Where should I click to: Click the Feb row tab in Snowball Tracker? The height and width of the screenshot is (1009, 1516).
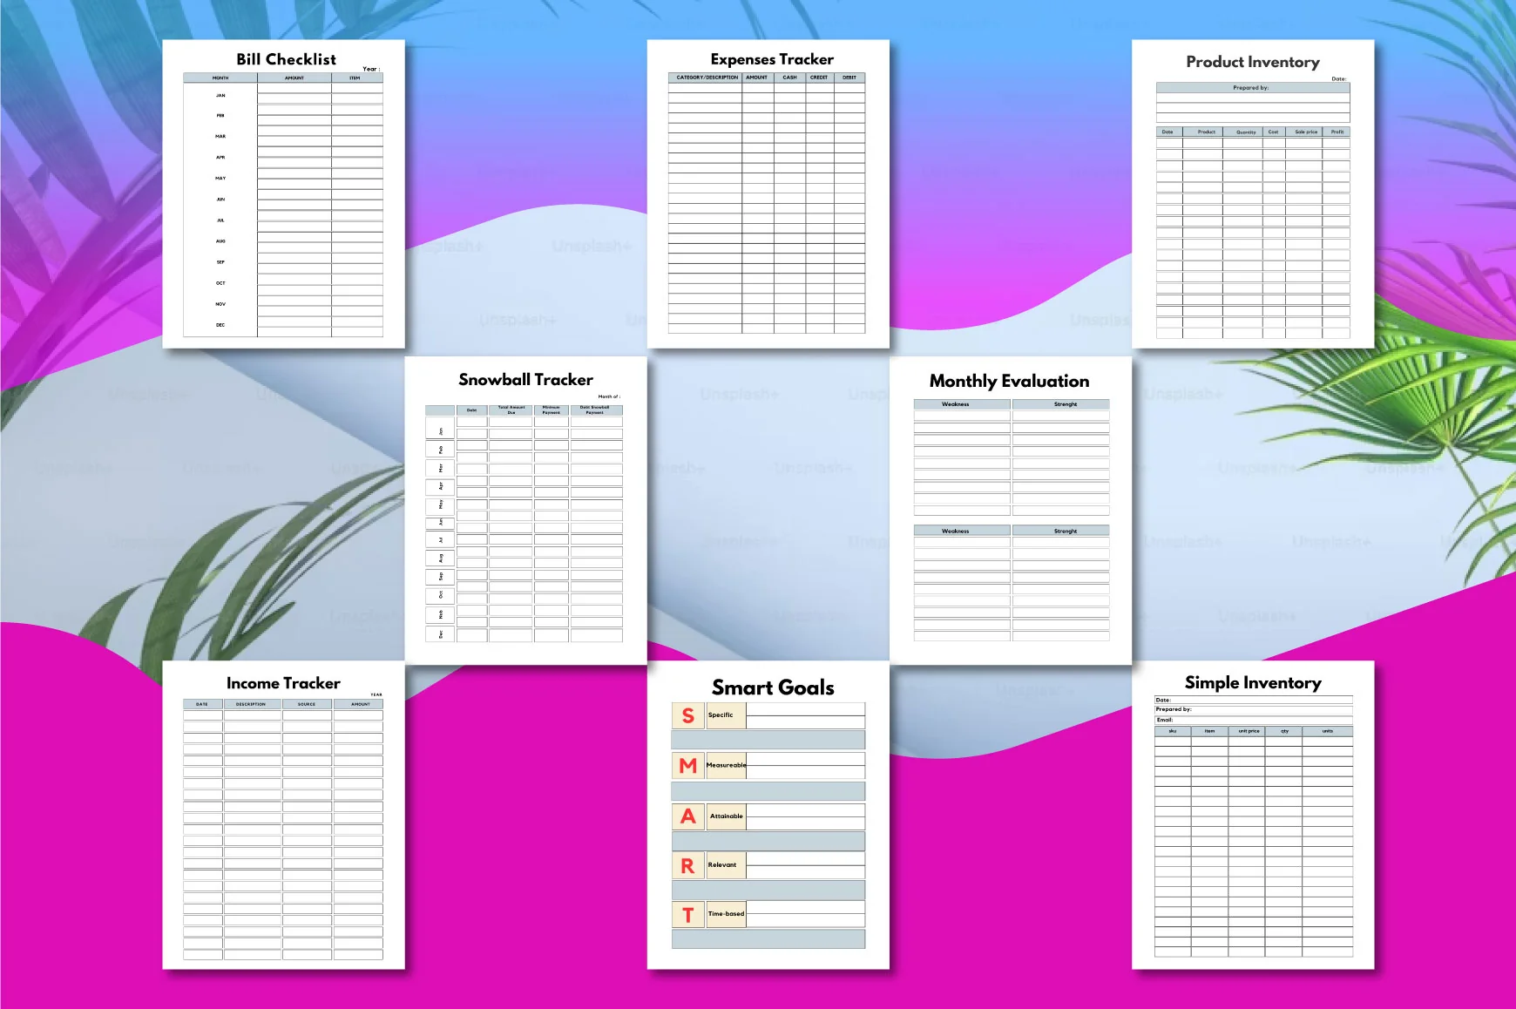click(x=440, y=450)
